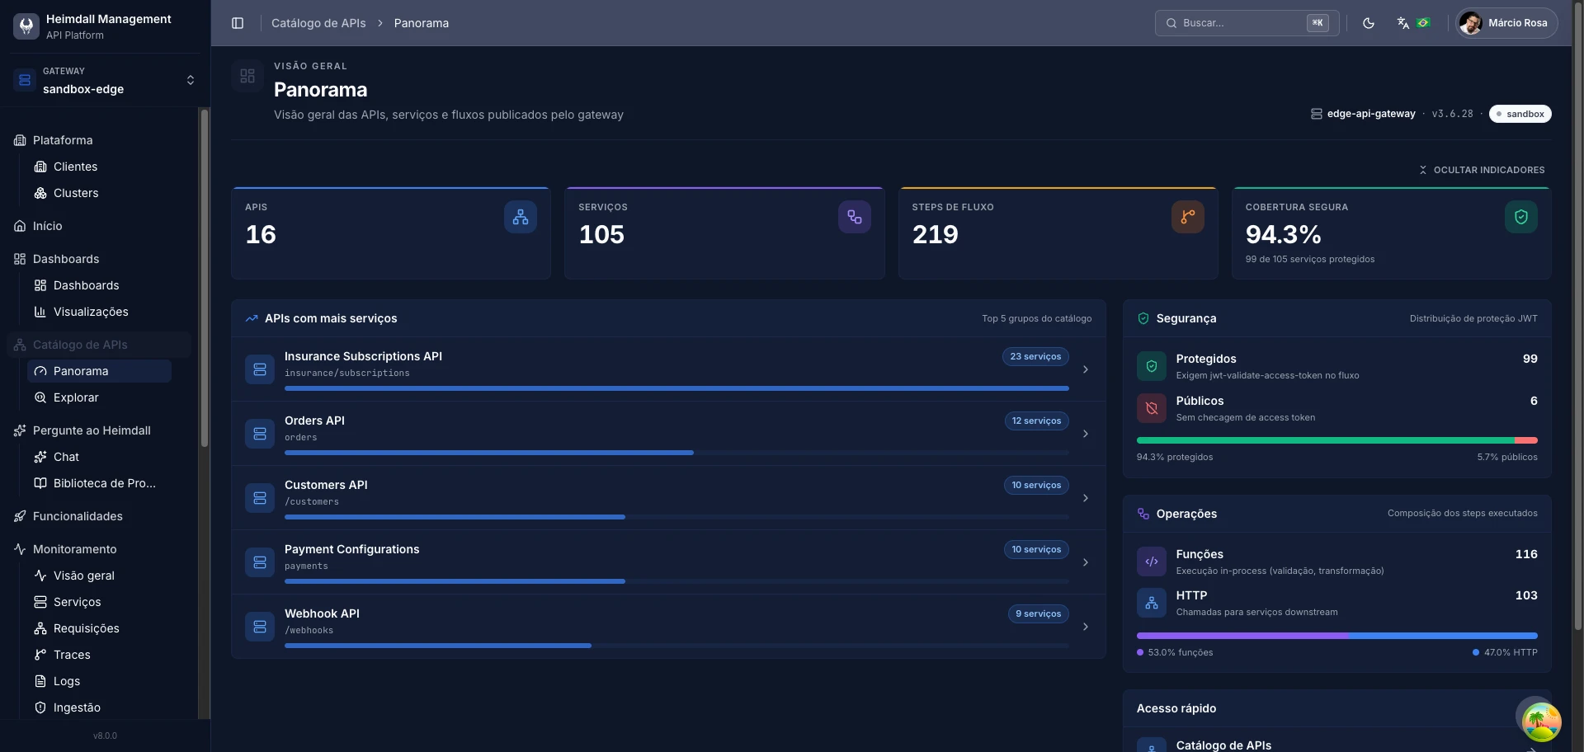The width and height of the screenshot is (1584, 752).
Task: Click the Insurance Subscriptions progress bar
Action: point(676,388)
